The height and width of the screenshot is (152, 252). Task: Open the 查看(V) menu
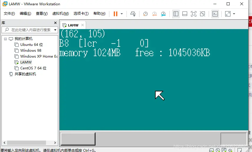[x=42, y=14]
